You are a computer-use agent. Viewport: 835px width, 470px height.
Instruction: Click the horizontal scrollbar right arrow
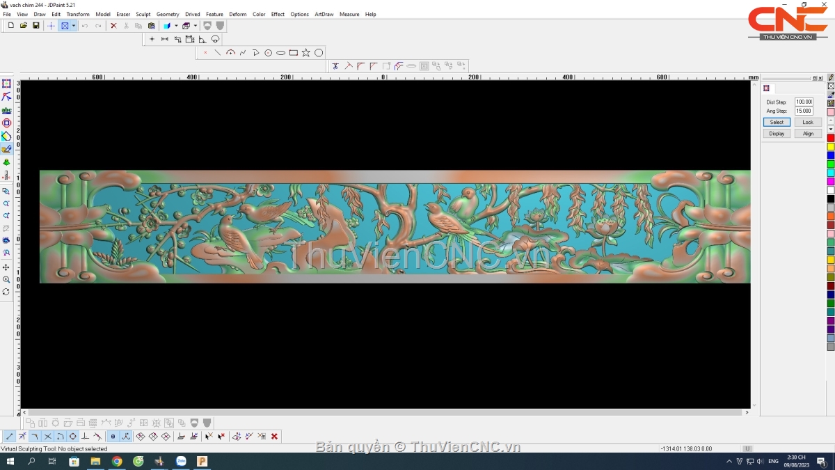(747, 412)
